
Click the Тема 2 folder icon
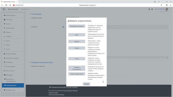point(5,41)
